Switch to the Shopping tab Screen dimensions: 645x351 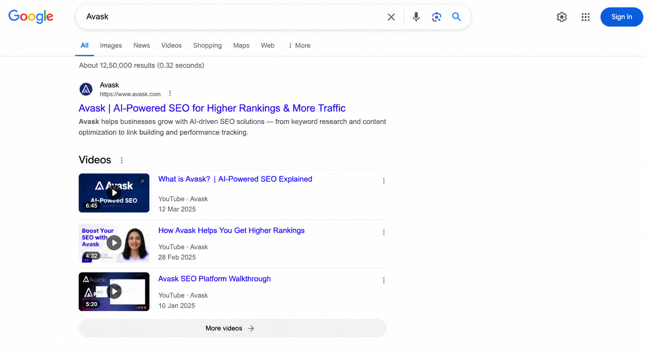pyautogui.click(x=207, y=45)
